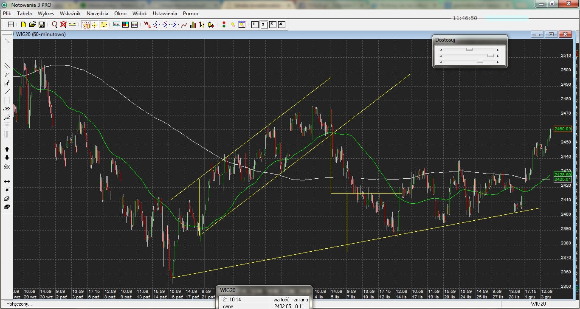Click the striped list table icon
This screenshot has width=580, height=309.
[x=134, y=25]
